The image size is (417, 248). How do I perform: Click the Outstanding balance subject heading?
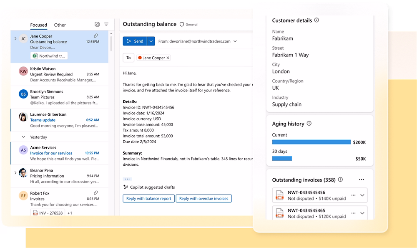(149, 24)
